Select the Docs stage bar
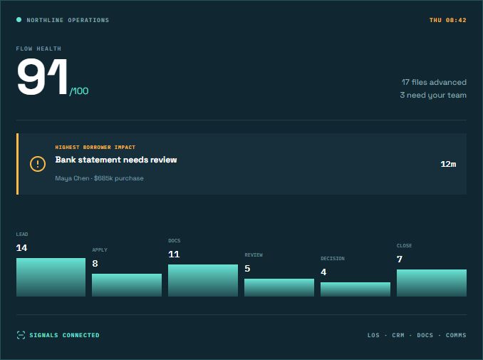483x360 pixels. pyautogui.click(x=203, y=280)
